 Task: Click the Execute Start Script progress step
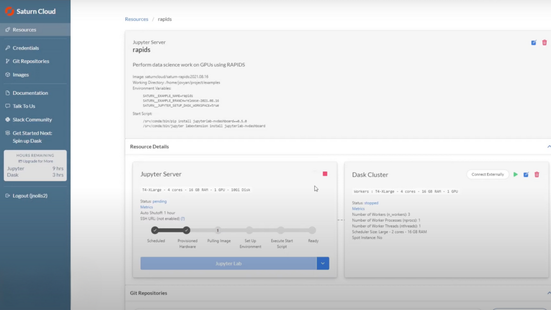(x=281, y=230)
